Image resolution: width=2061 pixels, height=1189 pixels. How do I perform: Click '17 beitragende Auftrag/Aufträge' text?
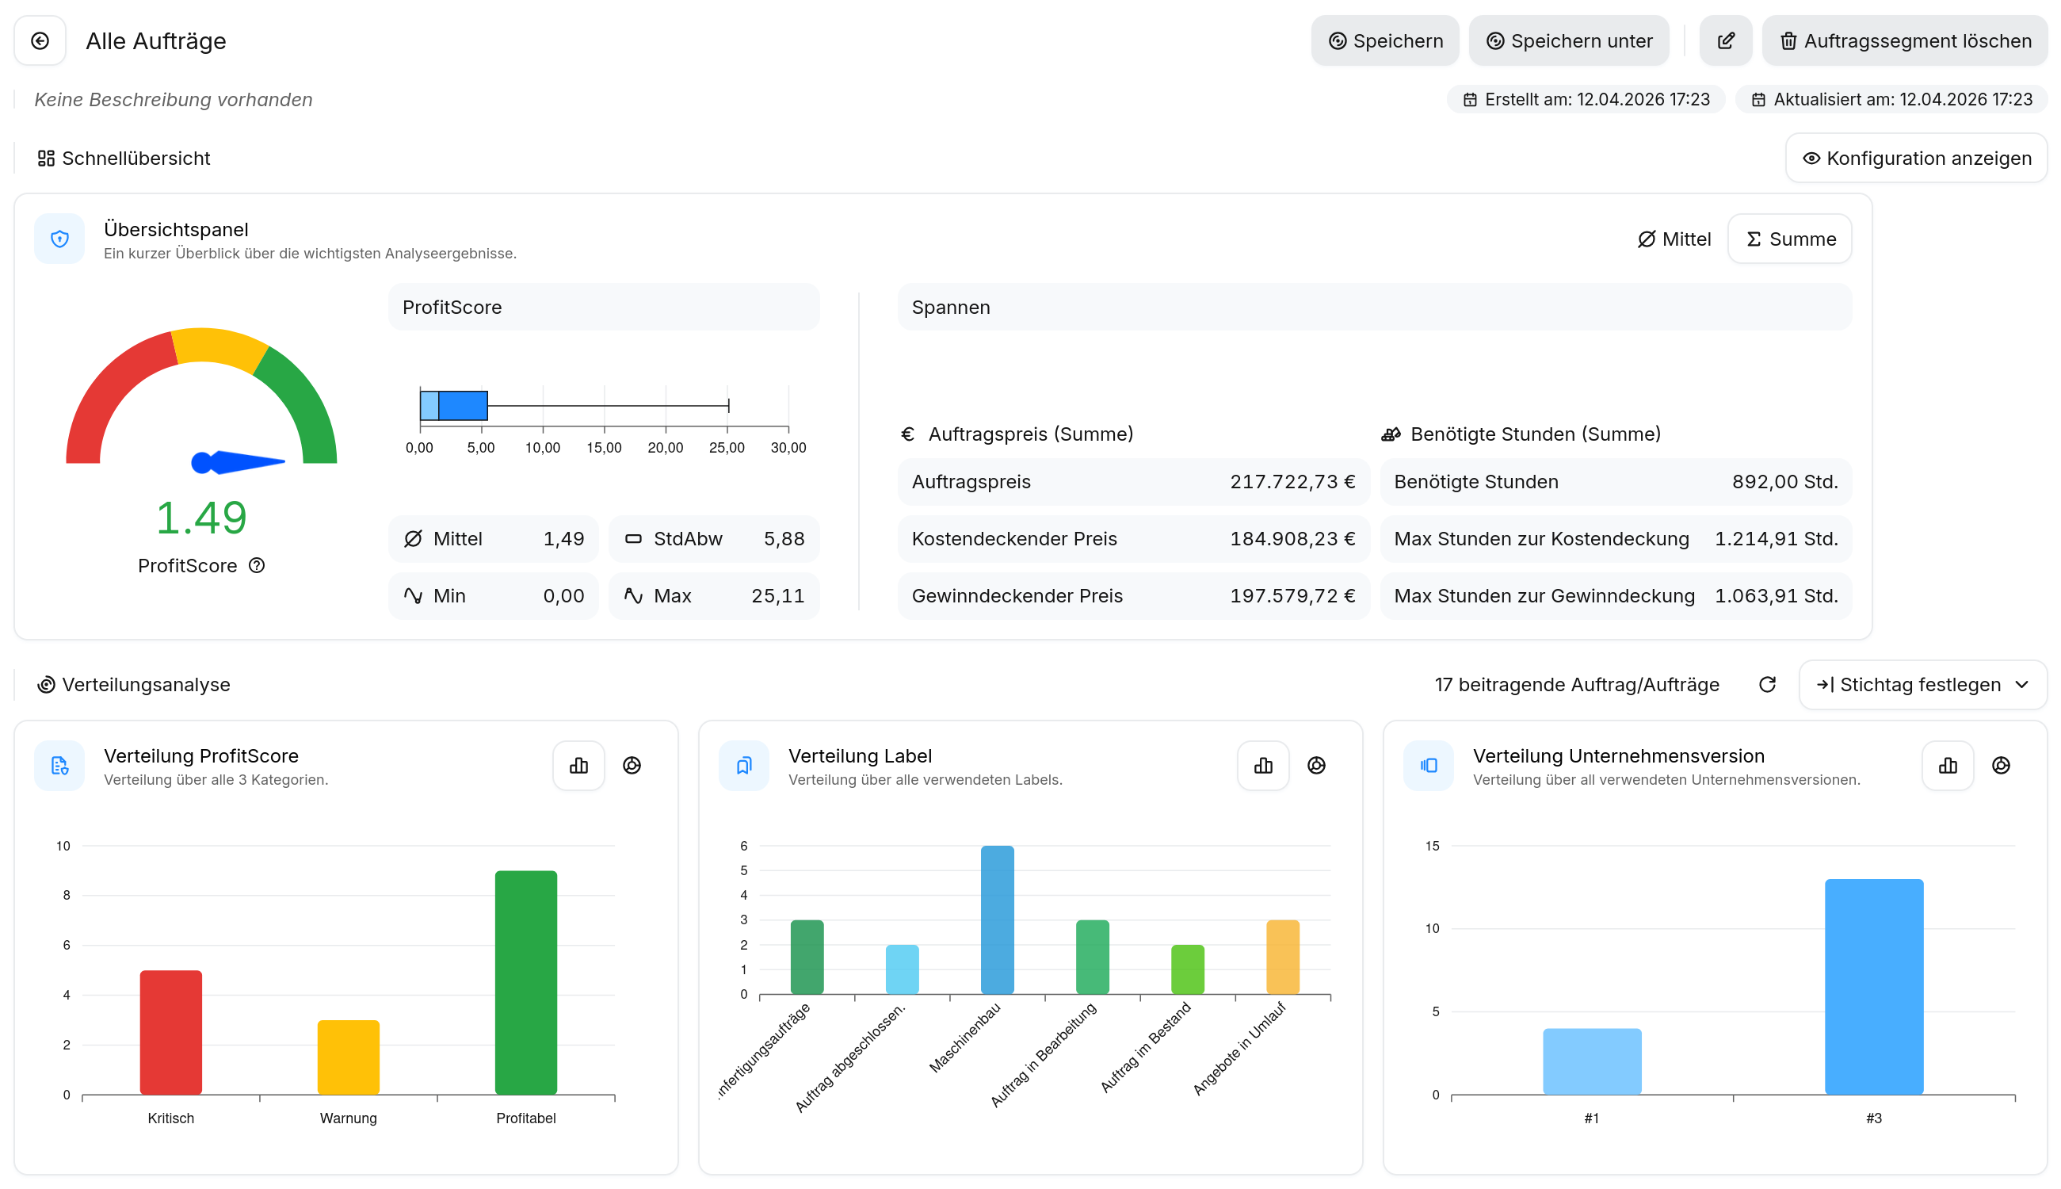pyautogui.click(x=1576, y=684)
